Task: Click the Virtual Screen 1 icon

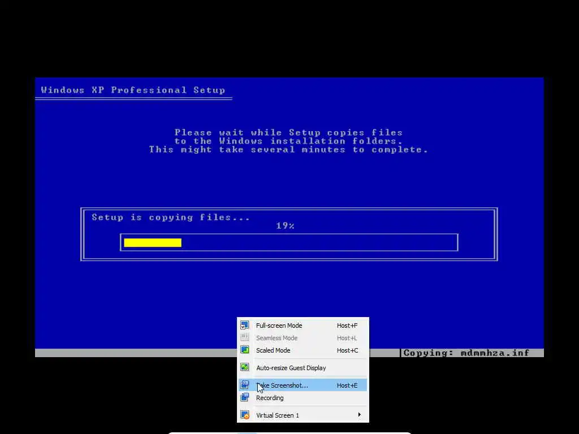Action: tap(244, 415)
